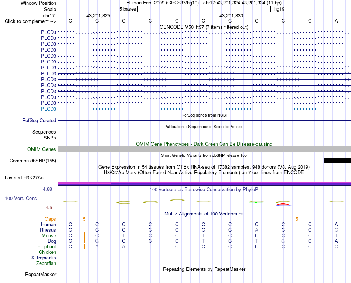The height and width of the screenshot is (283, 351).
Task: Click base A in the Dog alignment row
Action: [336, 241]
